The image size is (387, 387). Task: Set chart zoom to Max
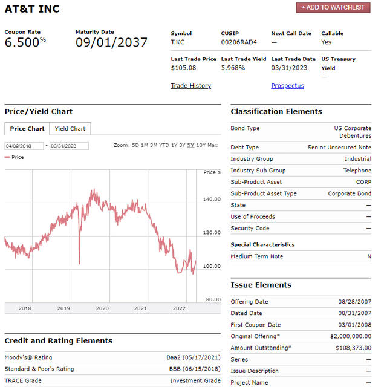point(212,145)
